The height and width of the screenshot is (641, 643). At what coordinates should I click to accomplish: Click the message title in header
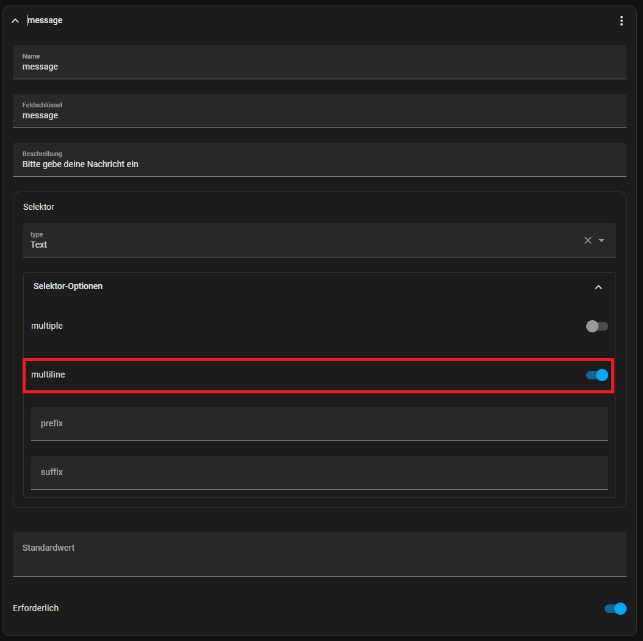point(45,21)
